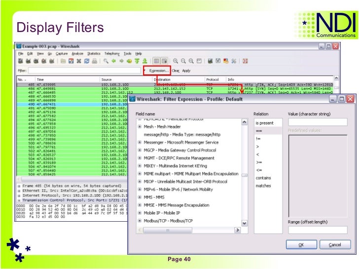Reload the capture file icon
Image resolution: width=359 pixels, height=269 pixels.
click(87, 61)
